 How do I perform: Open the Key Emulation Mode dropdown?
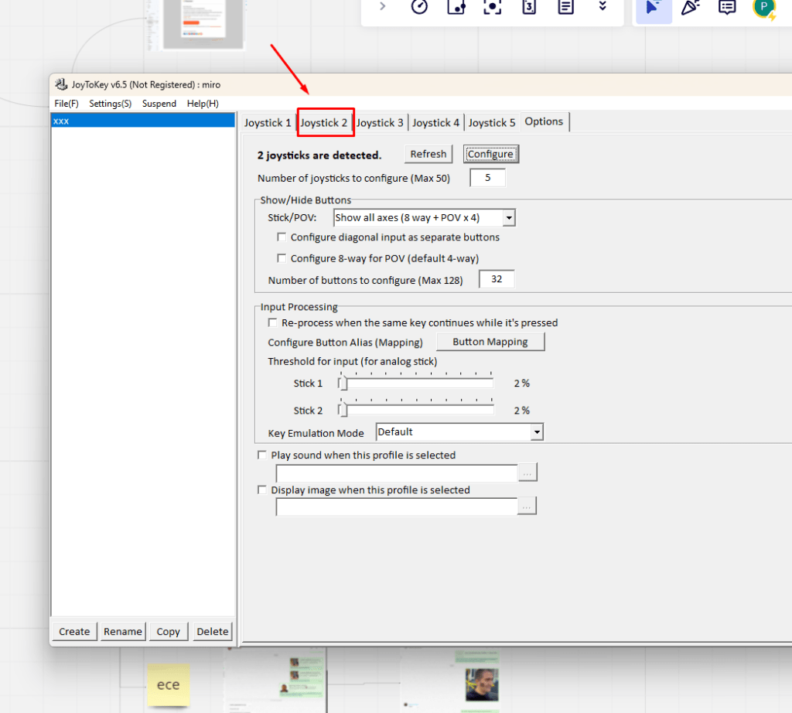click(x=459, y=432)
